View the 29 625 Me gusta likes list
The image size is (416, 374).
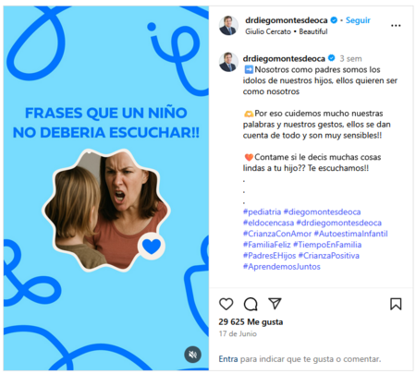click(x=251, y=322)
